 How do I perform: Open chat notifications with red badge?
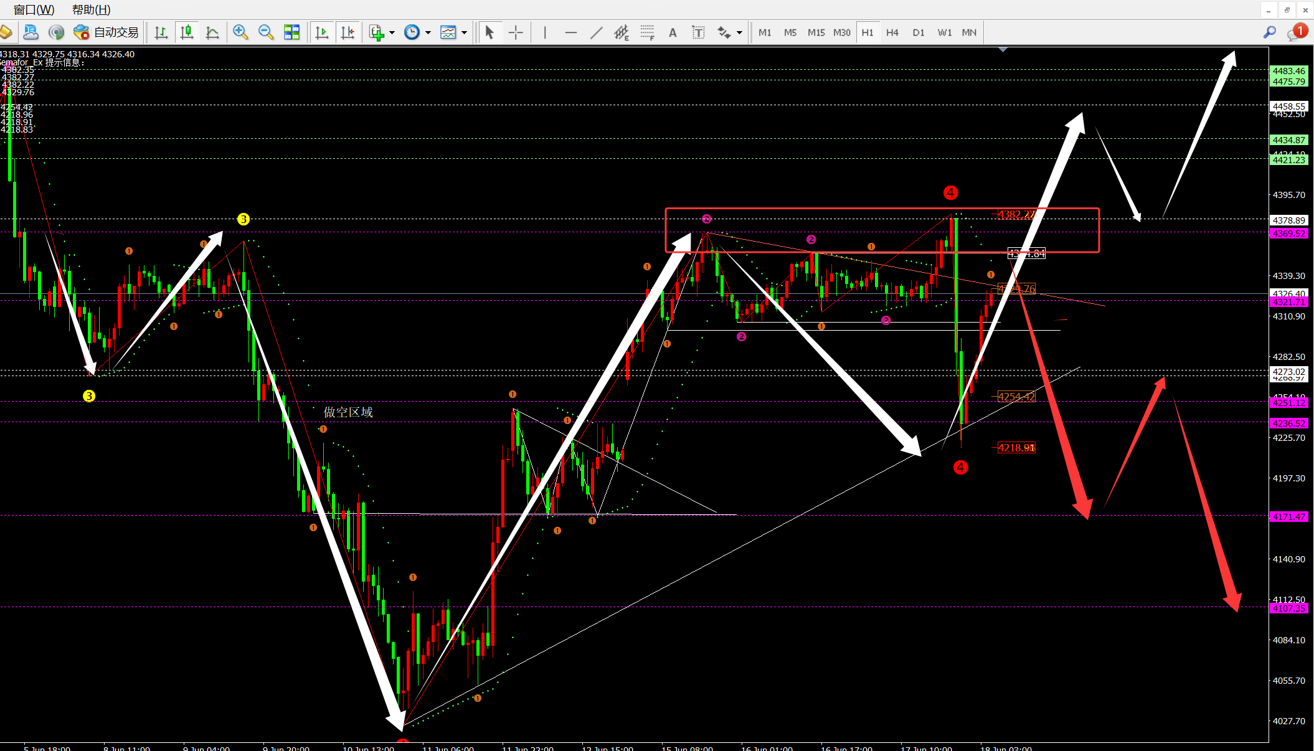point(1298,32)
